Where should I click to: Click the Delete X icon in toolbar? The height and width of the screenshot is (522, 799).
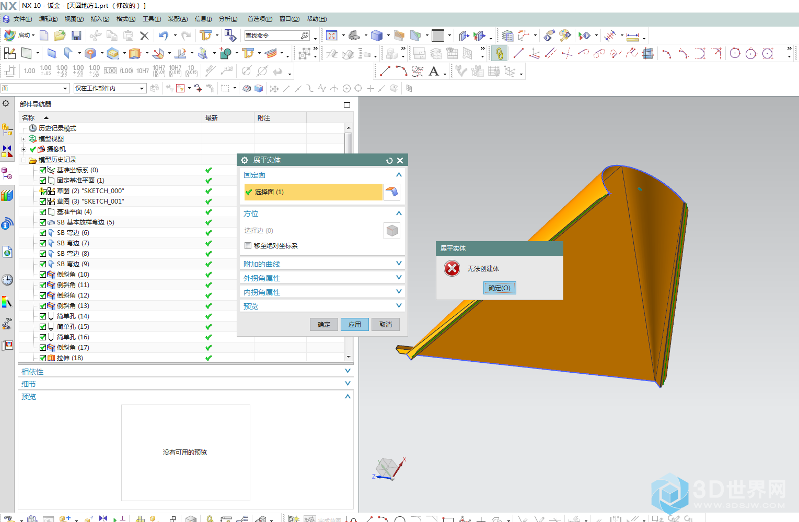145,35
